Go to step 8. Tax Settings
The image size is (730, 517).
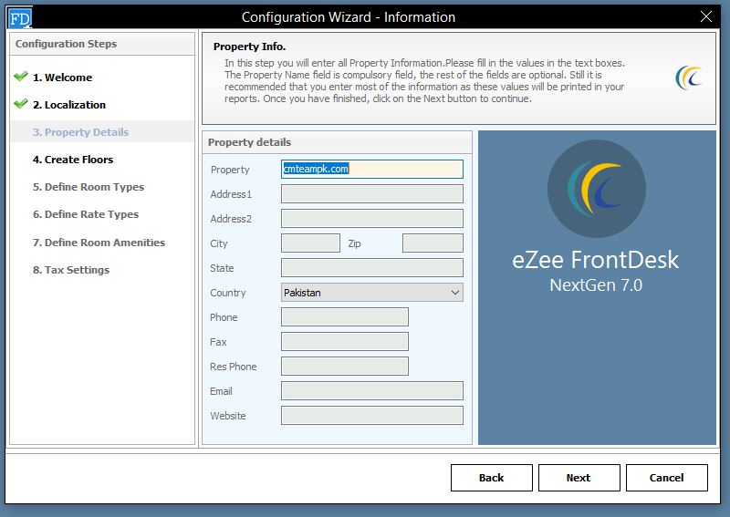[71, 270]
